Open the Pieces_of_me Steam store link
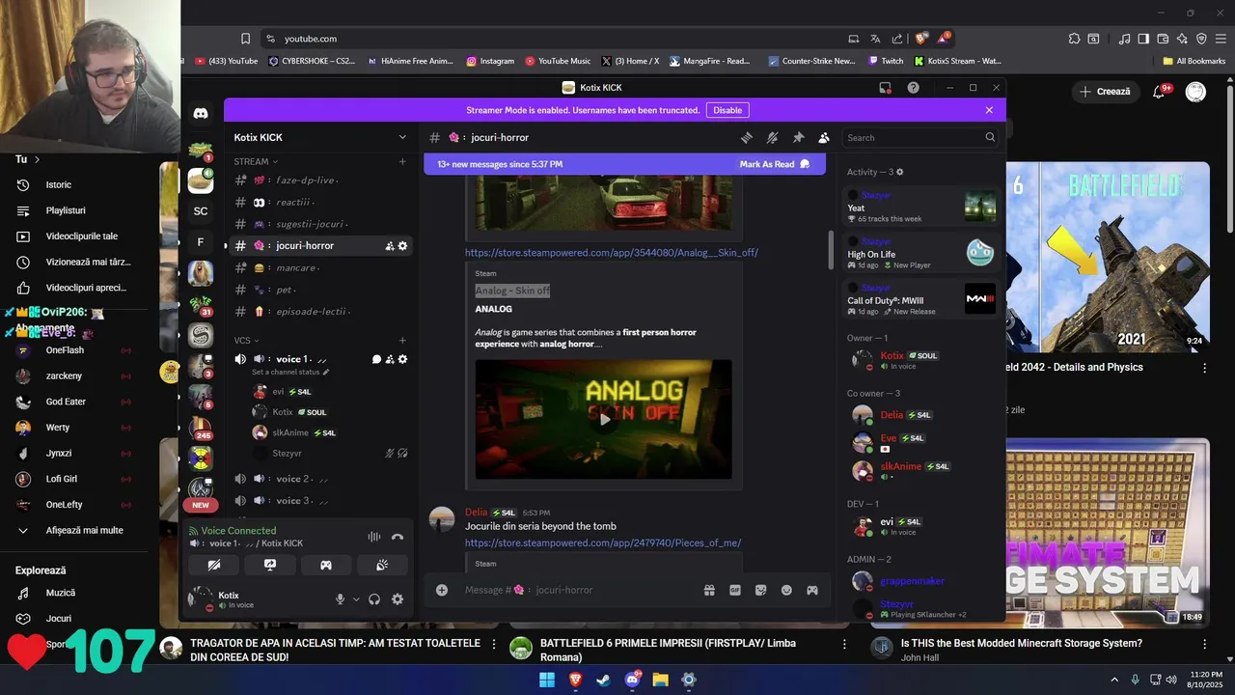 point(603,542)
